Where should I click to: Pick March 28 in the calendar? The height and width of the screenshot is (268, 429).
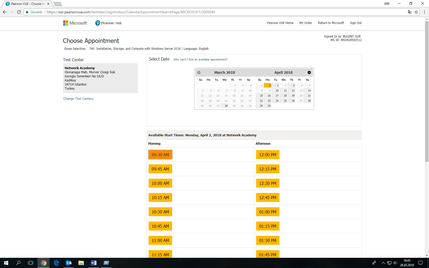[x=225, y=106]
